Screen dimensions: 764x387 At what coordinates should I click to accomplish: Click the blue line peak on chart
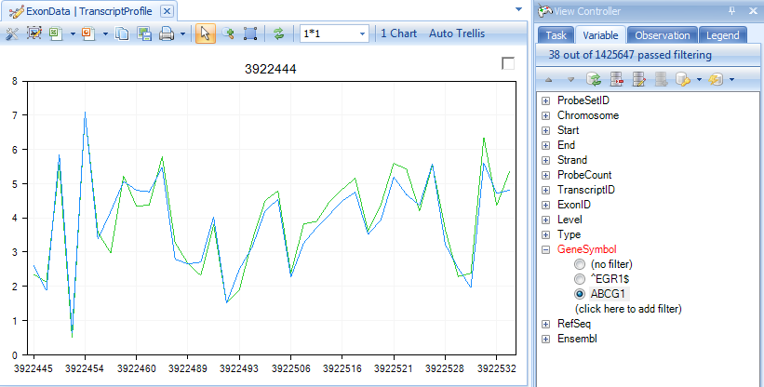pyautogui.click(x=86, y=113)
